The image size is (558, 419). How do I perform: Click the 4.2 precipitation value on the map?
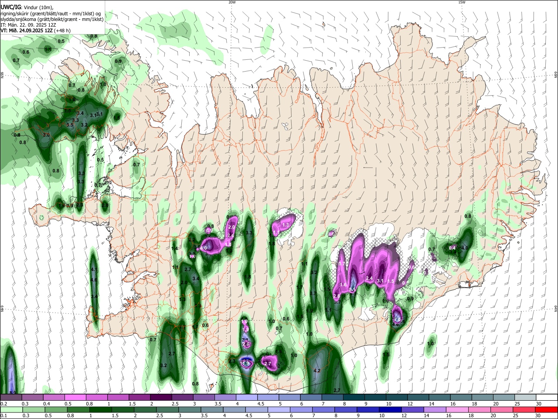pos(317,371)
